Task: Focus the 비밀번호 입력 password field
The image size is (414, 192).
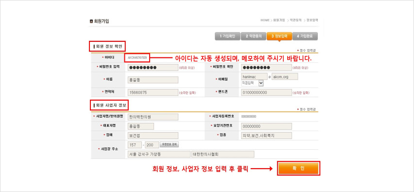Action: (153, 68)
